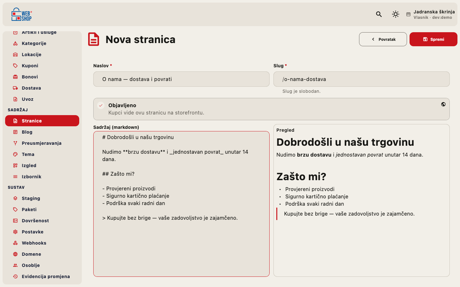Click the 'Nova stranica' page title
The width and height of the screenshot is (460, 287).
pyautogui.click(x=141, y=39)
